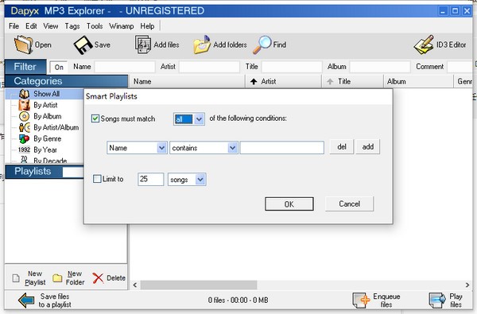This screenshot has height=314, width=477.
Task: Open the File menu
Action: coord(14,26)
